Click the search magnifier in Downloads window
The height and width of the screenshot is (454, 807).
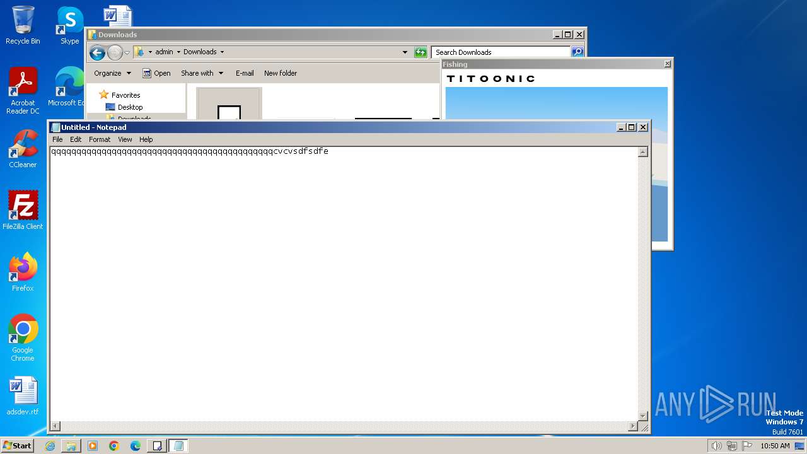[578, 52]
